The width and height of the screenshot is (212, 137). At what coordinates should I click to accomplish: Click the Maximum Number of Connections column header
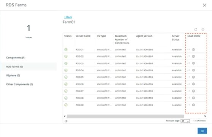coord(122,39)
